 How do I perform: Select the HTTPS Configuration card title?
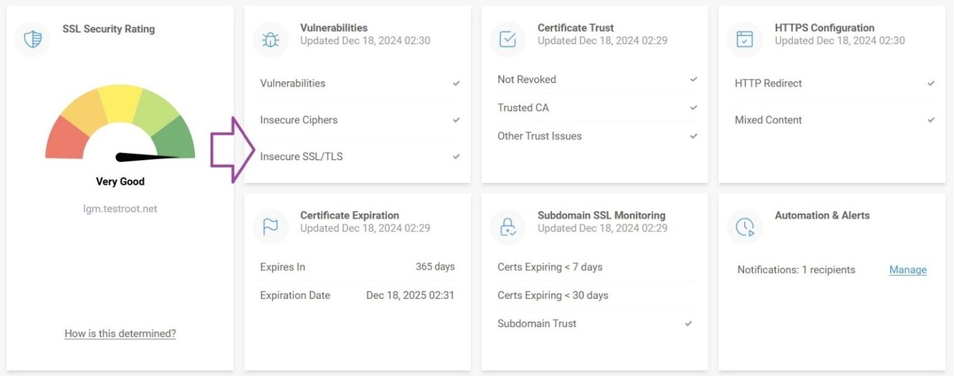coord(824,27)
